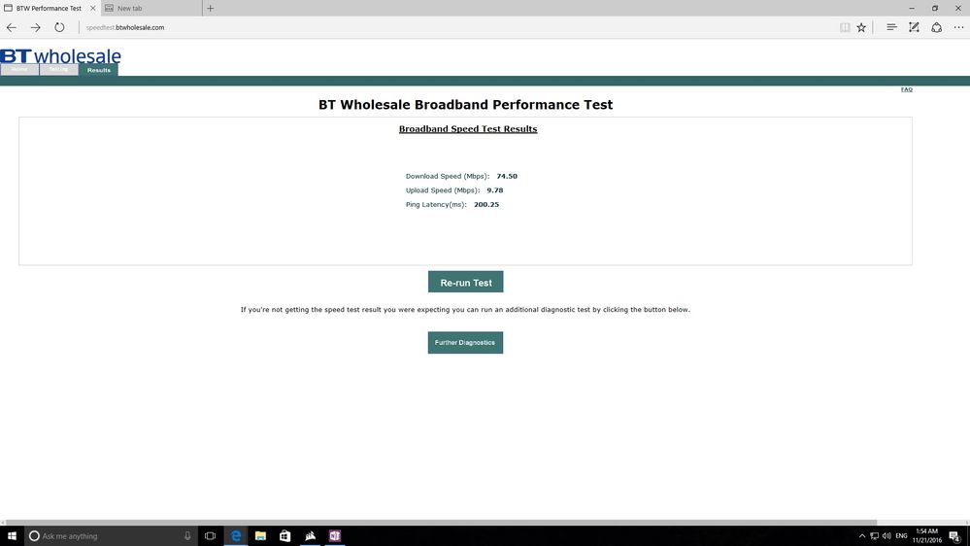Click the Further Diagnostics button
The height and width of the screenshot is (546, 970).
pos(465,342)
